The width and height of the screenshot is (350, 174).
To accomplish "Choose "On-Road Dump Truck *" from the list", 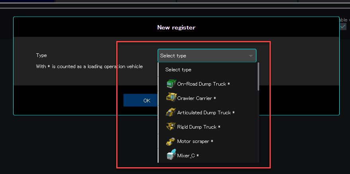I will coord(207,84).
